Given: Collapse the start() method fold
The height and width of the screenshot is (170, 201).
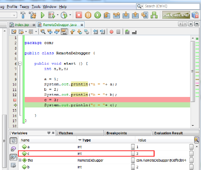Looking at the screenshot, I should click(x=20, y=64).
